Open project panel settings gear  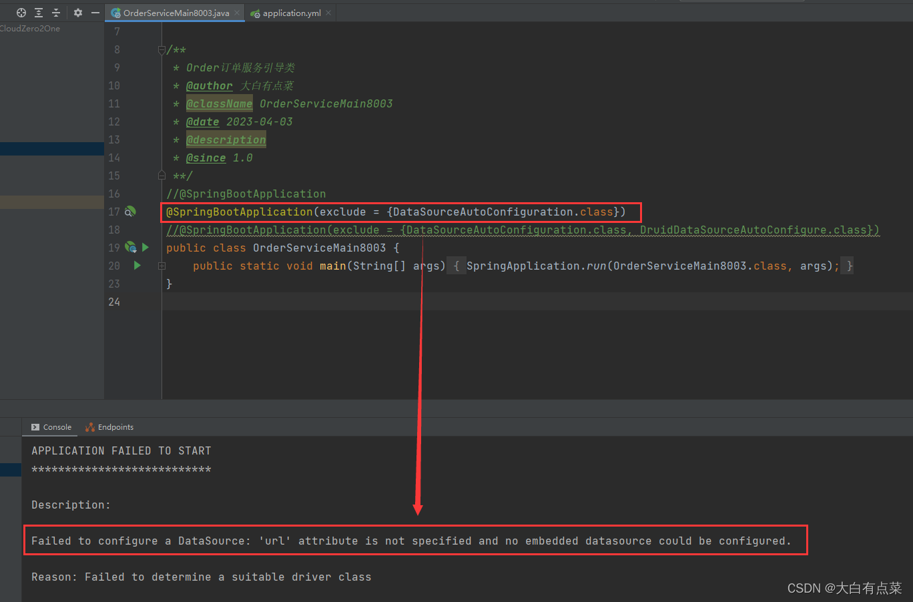point(78,13)
